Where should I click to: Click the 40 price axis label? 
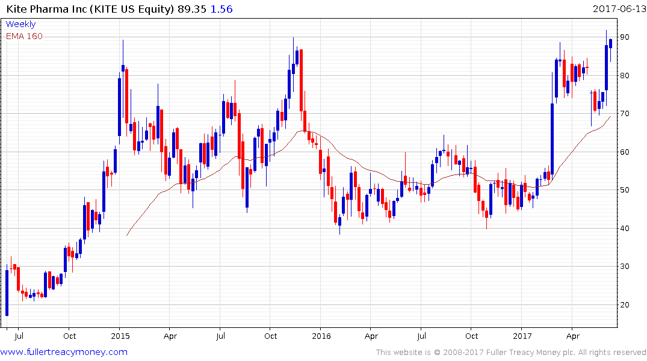point(625,228)
